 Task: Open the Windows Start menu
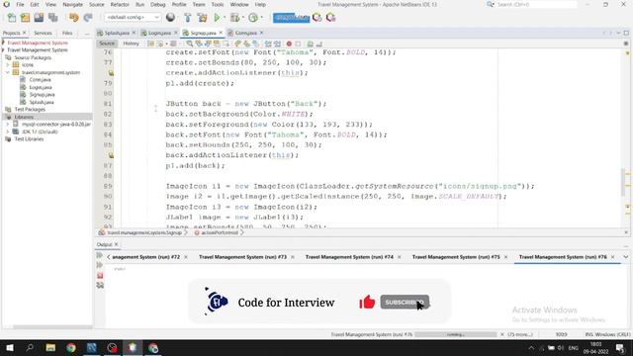coord(10,347)
